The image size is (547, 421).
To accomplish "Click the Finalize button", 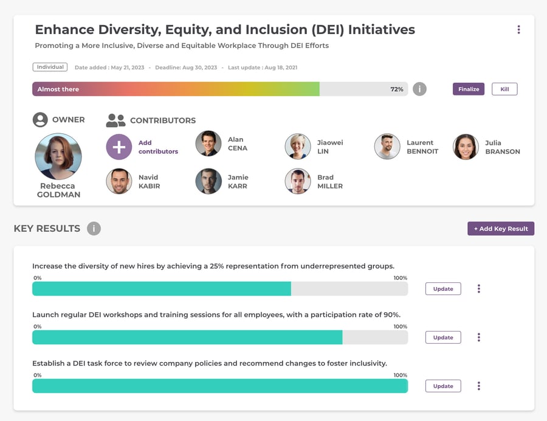I will pyautogui.click(x=468, y=89).
